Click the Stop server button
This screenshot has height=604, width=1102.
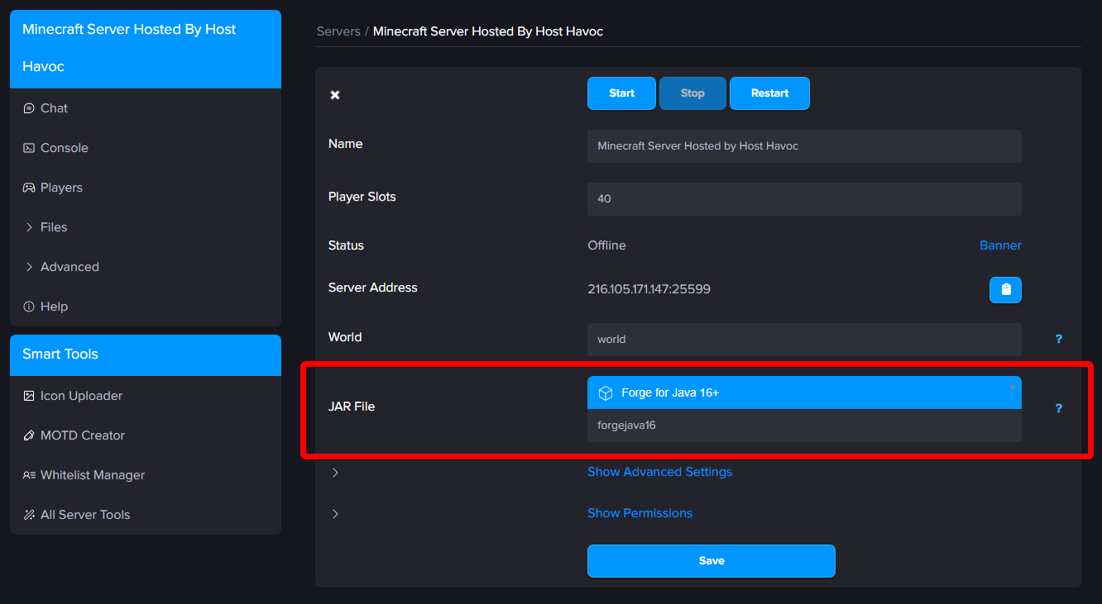(692, 93)
